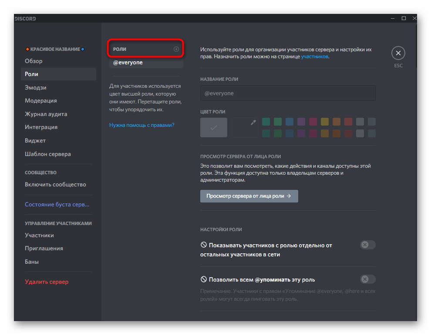Screen dimensions: 431x335
Task: Select the default gray color with checkmark
Action: click(x=213, y=127)
